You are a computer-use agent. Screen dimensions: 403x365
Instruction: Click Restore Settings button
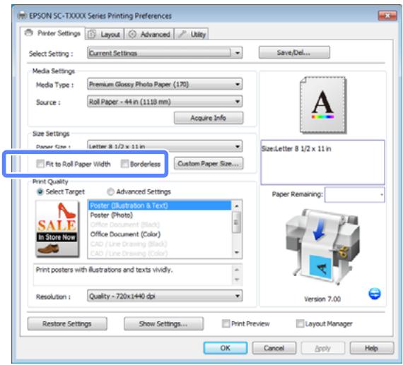coord(67,323)
